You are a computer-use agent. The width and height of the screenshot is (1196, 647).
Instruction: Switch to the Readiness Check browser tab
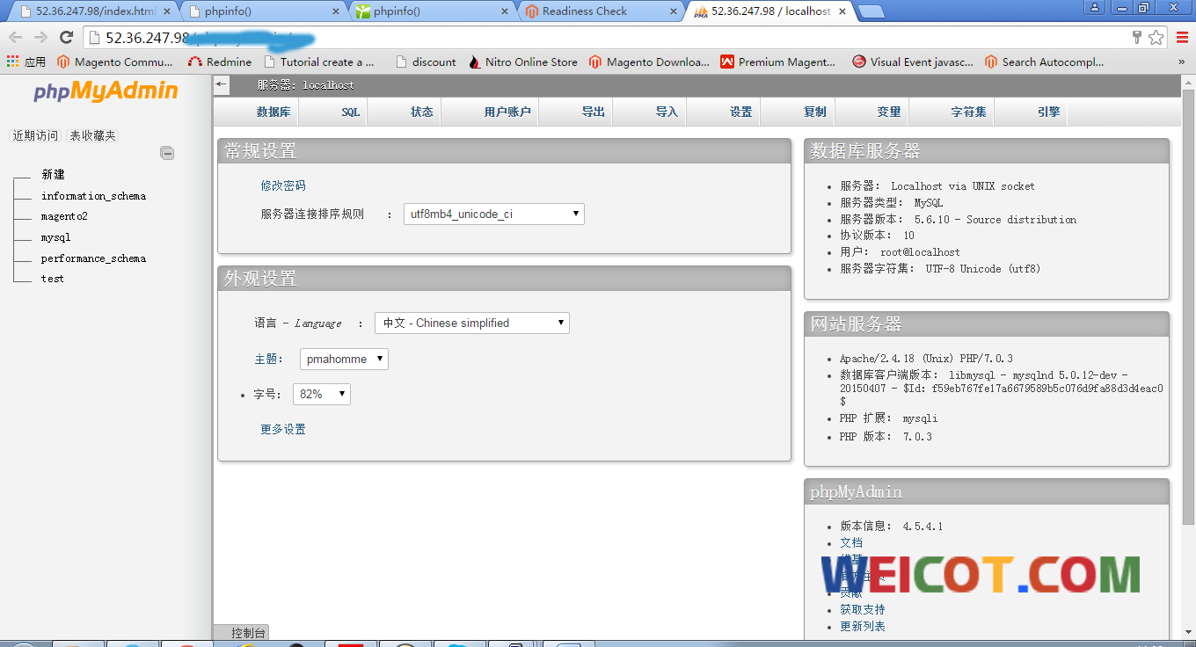[x=600, y=11]
